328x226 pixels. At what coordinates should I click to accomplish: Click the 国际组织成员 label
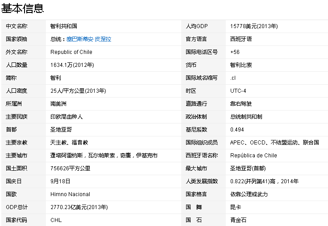(x=202, y=143)
